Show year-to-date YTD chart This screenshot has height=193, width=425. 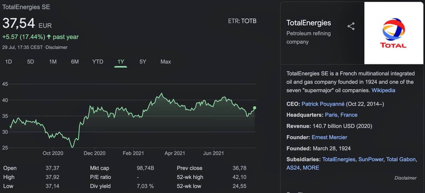[x=98, y=62]
